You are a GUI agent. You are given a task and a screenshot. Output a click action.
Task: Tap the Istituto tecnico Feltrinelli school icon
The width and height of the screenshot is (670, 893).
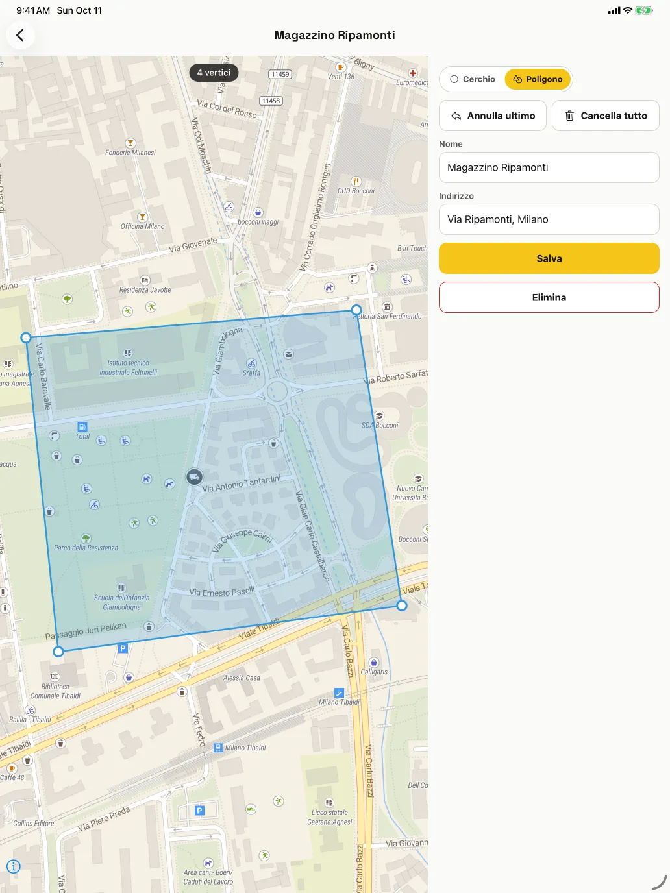pyautogui.click(x=128, y=354)
